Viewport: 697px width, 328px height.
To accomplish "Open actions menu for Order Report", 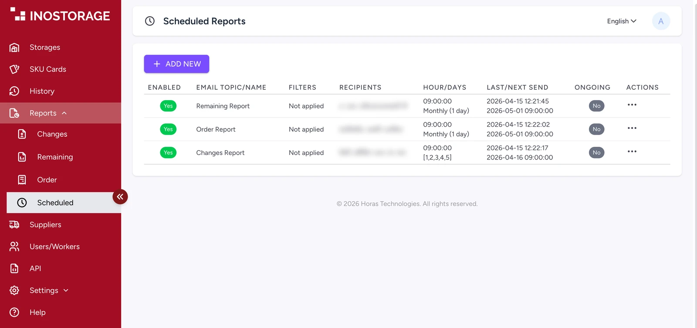I will point(632,128).
